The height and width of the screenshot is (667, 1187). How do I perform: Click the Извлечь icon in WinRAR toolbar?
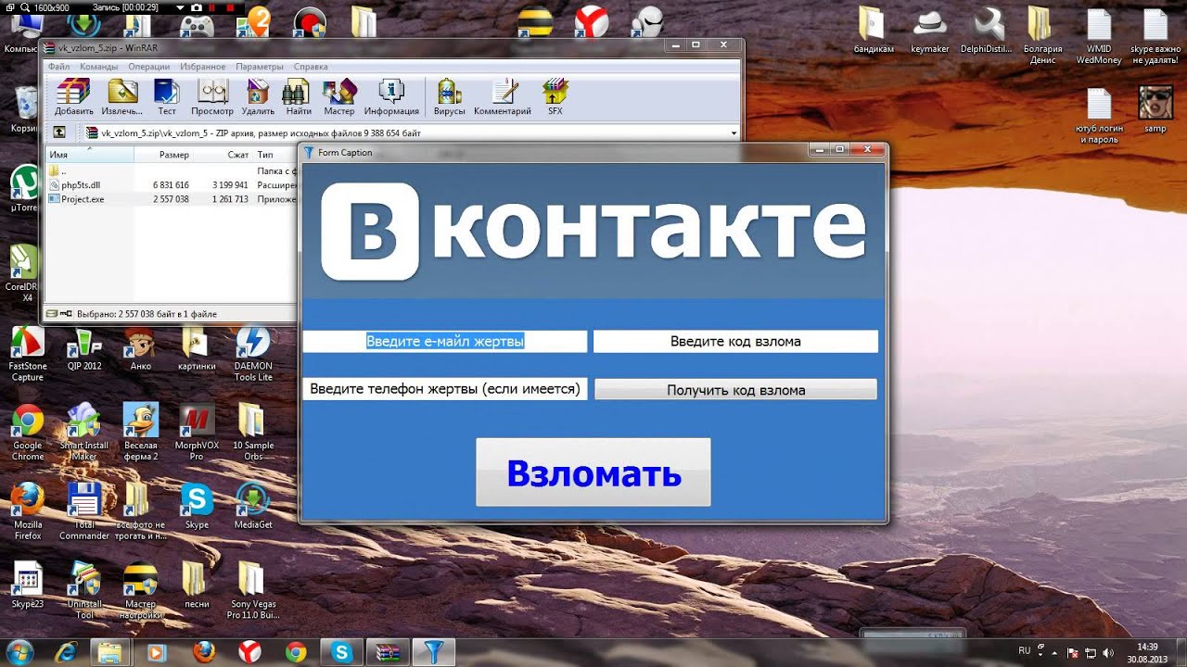(x=122, y=96)
